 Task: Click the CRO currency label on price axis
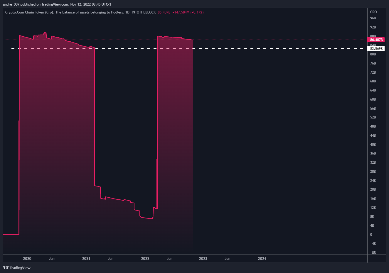click(x=373, y=12)
